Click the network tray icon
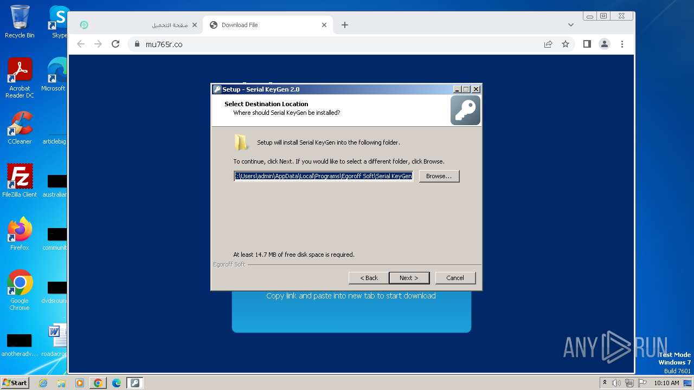Image resolution: width=694 pixels, height=390 pixels. pos(629,383)
